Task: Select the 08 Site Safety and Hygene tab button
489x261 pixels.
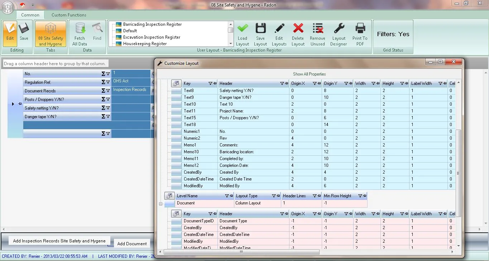Action: (51, 34)
